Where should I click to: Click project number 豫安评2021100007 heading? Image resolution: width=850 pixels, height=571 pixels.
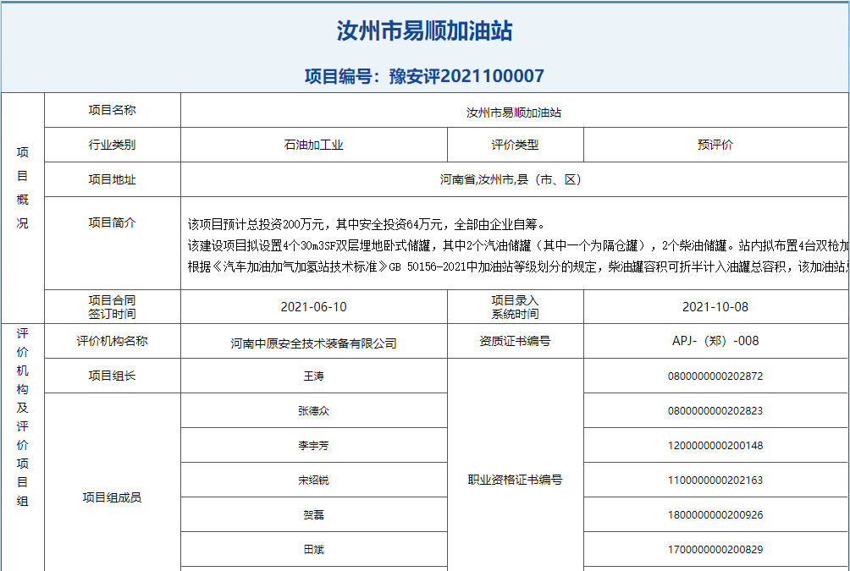(x=424, y=76)
